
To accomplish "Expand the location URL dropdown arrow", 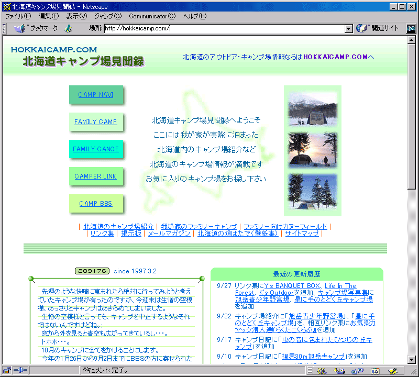I will 348,29.
